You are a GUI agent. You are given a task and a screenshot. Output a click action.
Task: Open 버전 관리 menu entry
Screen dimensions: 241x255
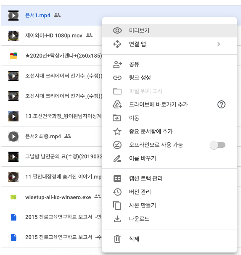point(169,192)
